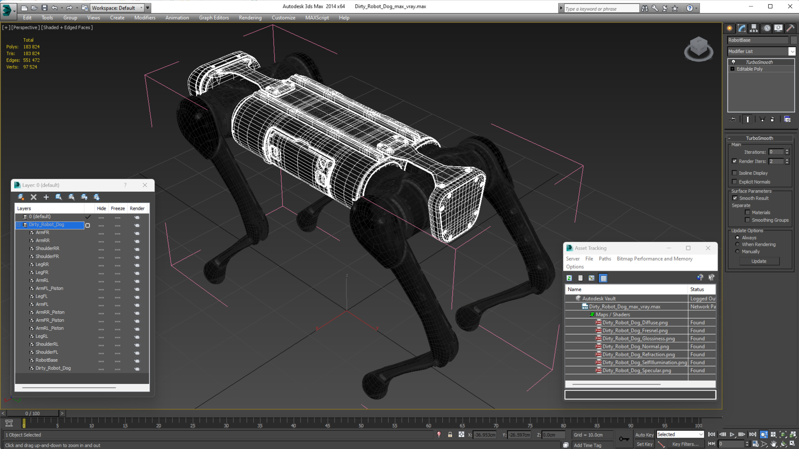The width and height of the screenshot is (799, 449).
Task: Collapse the TurboSmooth rollout
Action: click(730, 138)
